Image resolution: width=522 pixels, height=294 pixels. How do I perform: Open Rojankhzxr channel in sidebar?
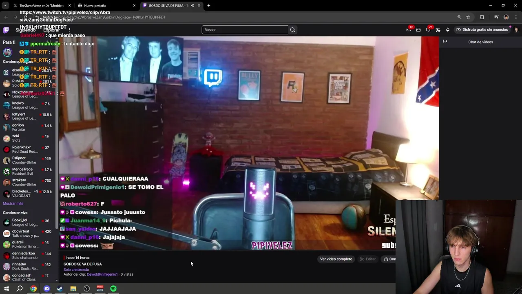[28, 149]
